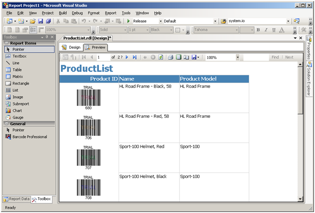Switch to the Preview tab

click(x=95, y=48)
